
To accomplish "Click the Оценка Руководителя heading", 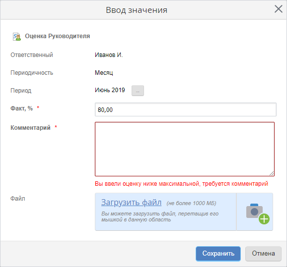I will click(x=57, y=36).
